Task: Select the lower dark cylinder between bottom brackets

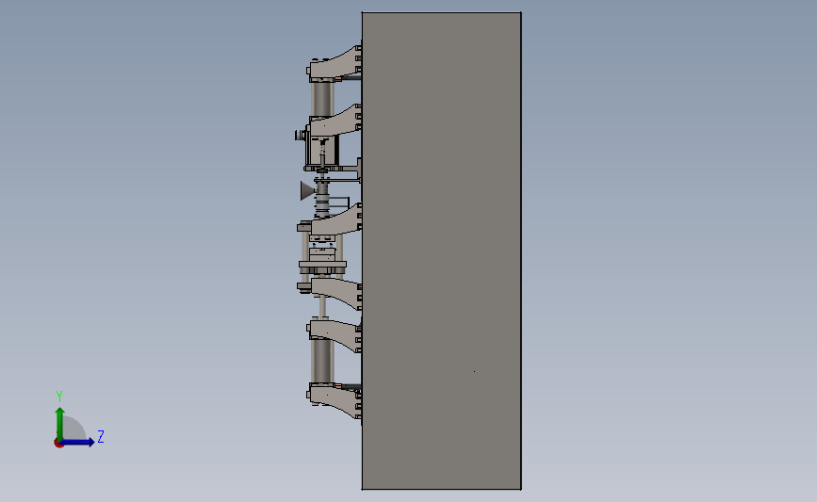Action: [322, 361]
